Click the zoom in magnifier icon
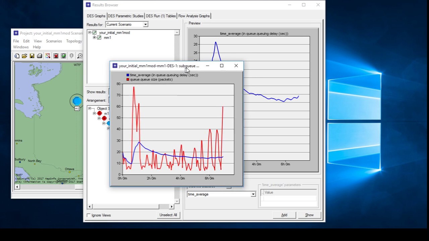 click(80, 56)
